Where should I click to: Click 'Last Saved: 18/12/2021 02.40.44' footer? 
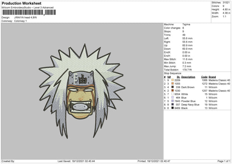(76, 161)
